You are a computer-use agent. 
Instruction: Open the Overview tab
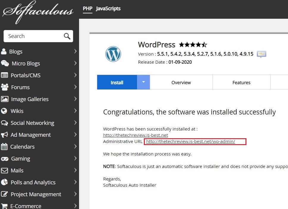coord(181,82)
